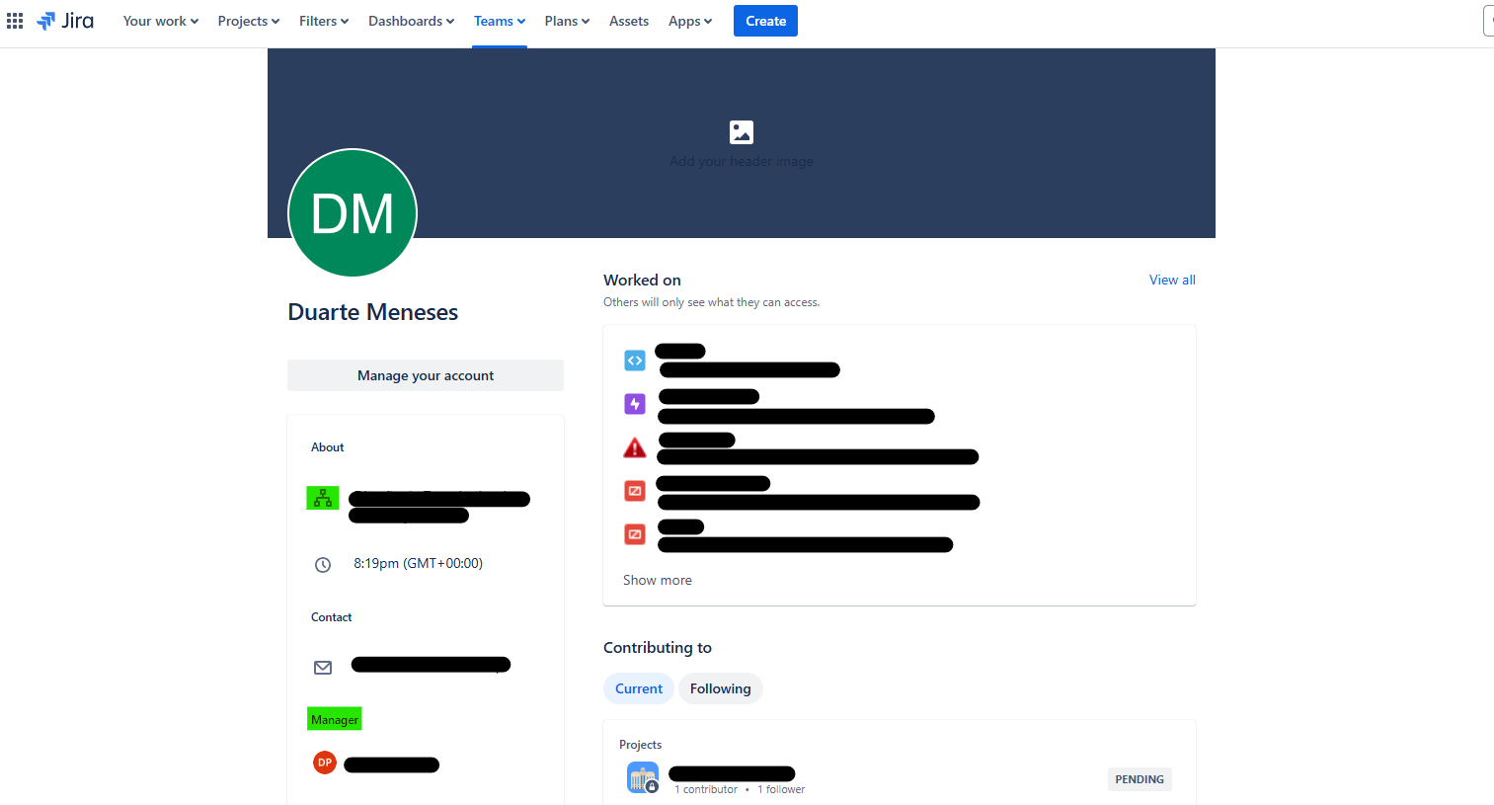Click the highlighted Manager label
1494x805 pixels.
[335, 719]
